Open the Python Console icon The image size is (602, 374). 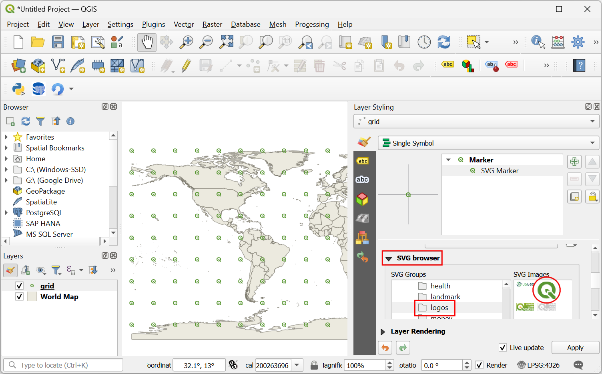click(18, 89)
